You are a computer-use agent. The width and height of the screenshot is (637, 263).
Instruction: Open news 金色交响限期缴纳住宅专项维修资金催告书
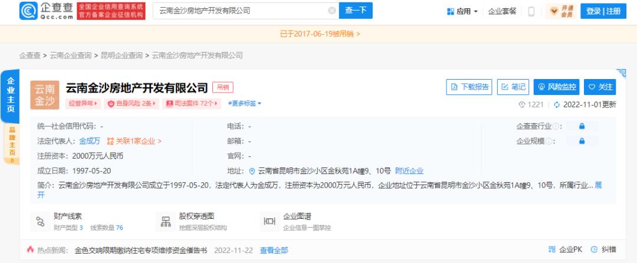141,251
